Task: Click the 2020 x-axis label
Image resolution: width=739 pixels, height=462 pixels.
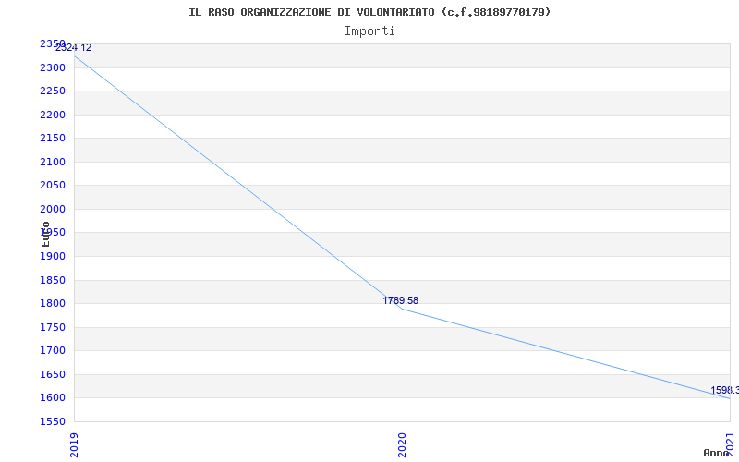Action: click(x=402, y=445)
